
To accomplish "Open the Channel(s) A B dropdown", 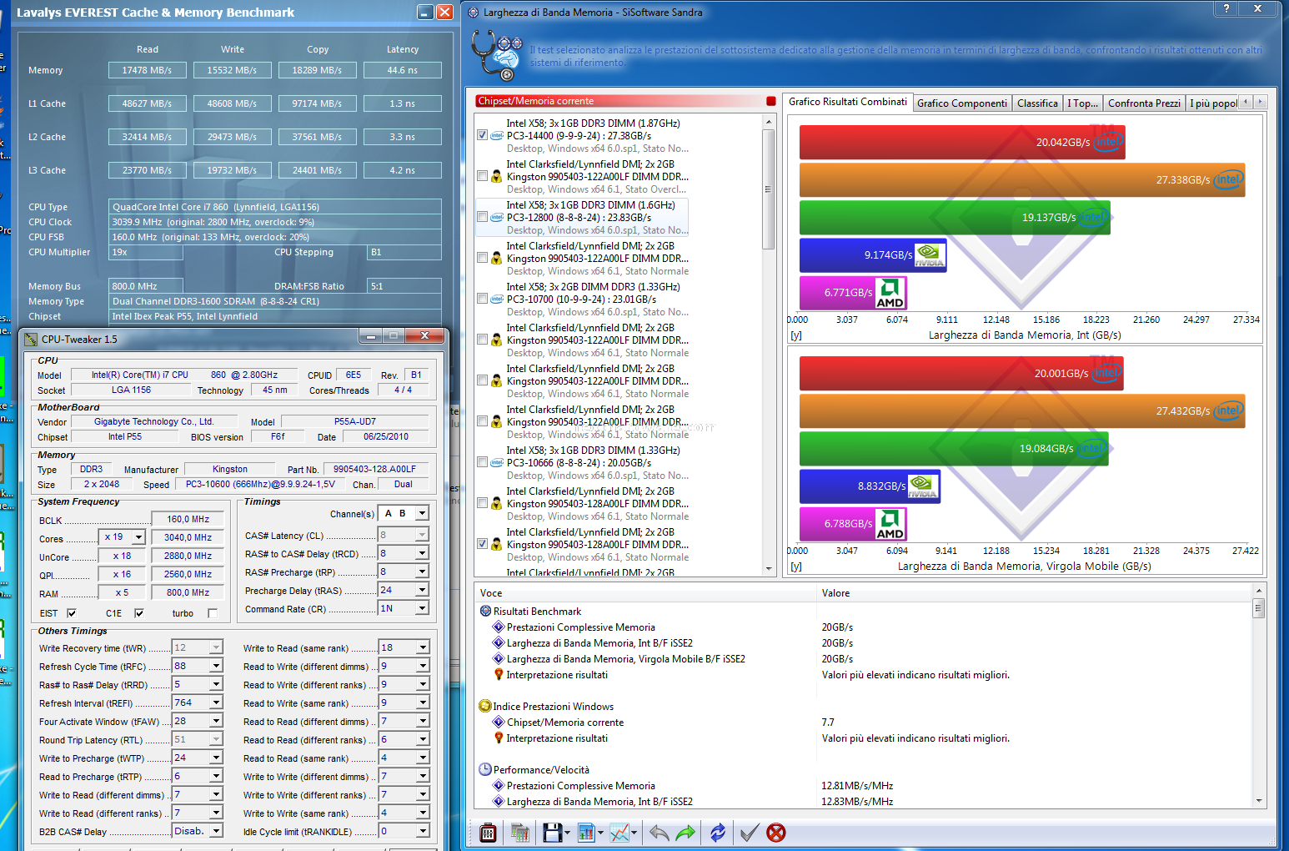I will (423, 513).
